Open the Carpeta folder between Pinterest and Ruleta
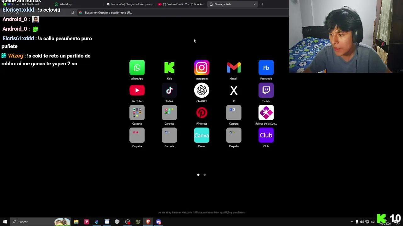403x226 pixels. tap(234, 113)
